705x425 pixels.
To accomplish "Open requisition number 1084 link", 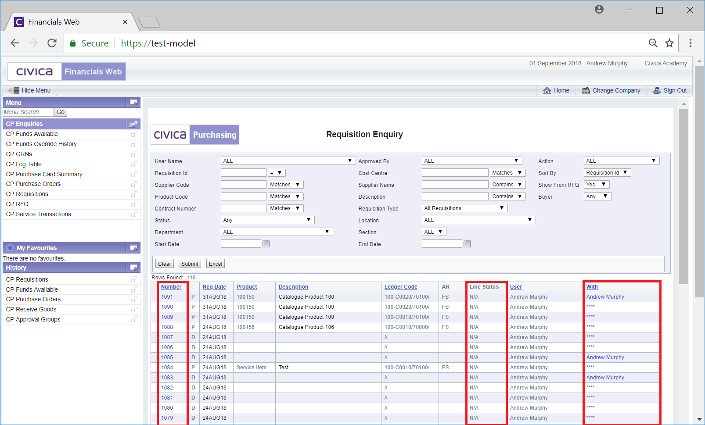I will click(167, 368).
